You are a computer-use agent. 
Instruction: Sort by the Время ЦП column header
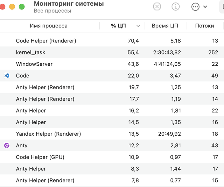click(x=165, y=26)
